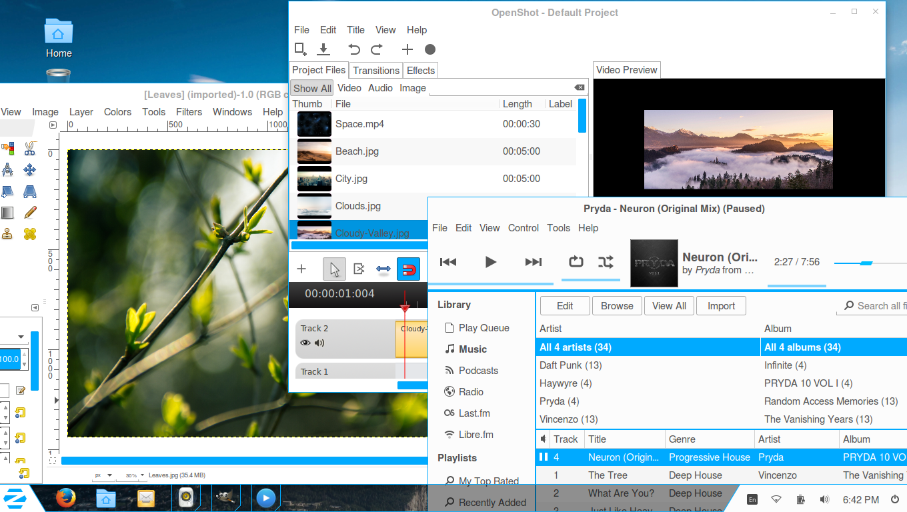The image size is (907, 512).
Task: Click the volume speaker tray icon
Action: pyautogui.click(x=824, y=499)
